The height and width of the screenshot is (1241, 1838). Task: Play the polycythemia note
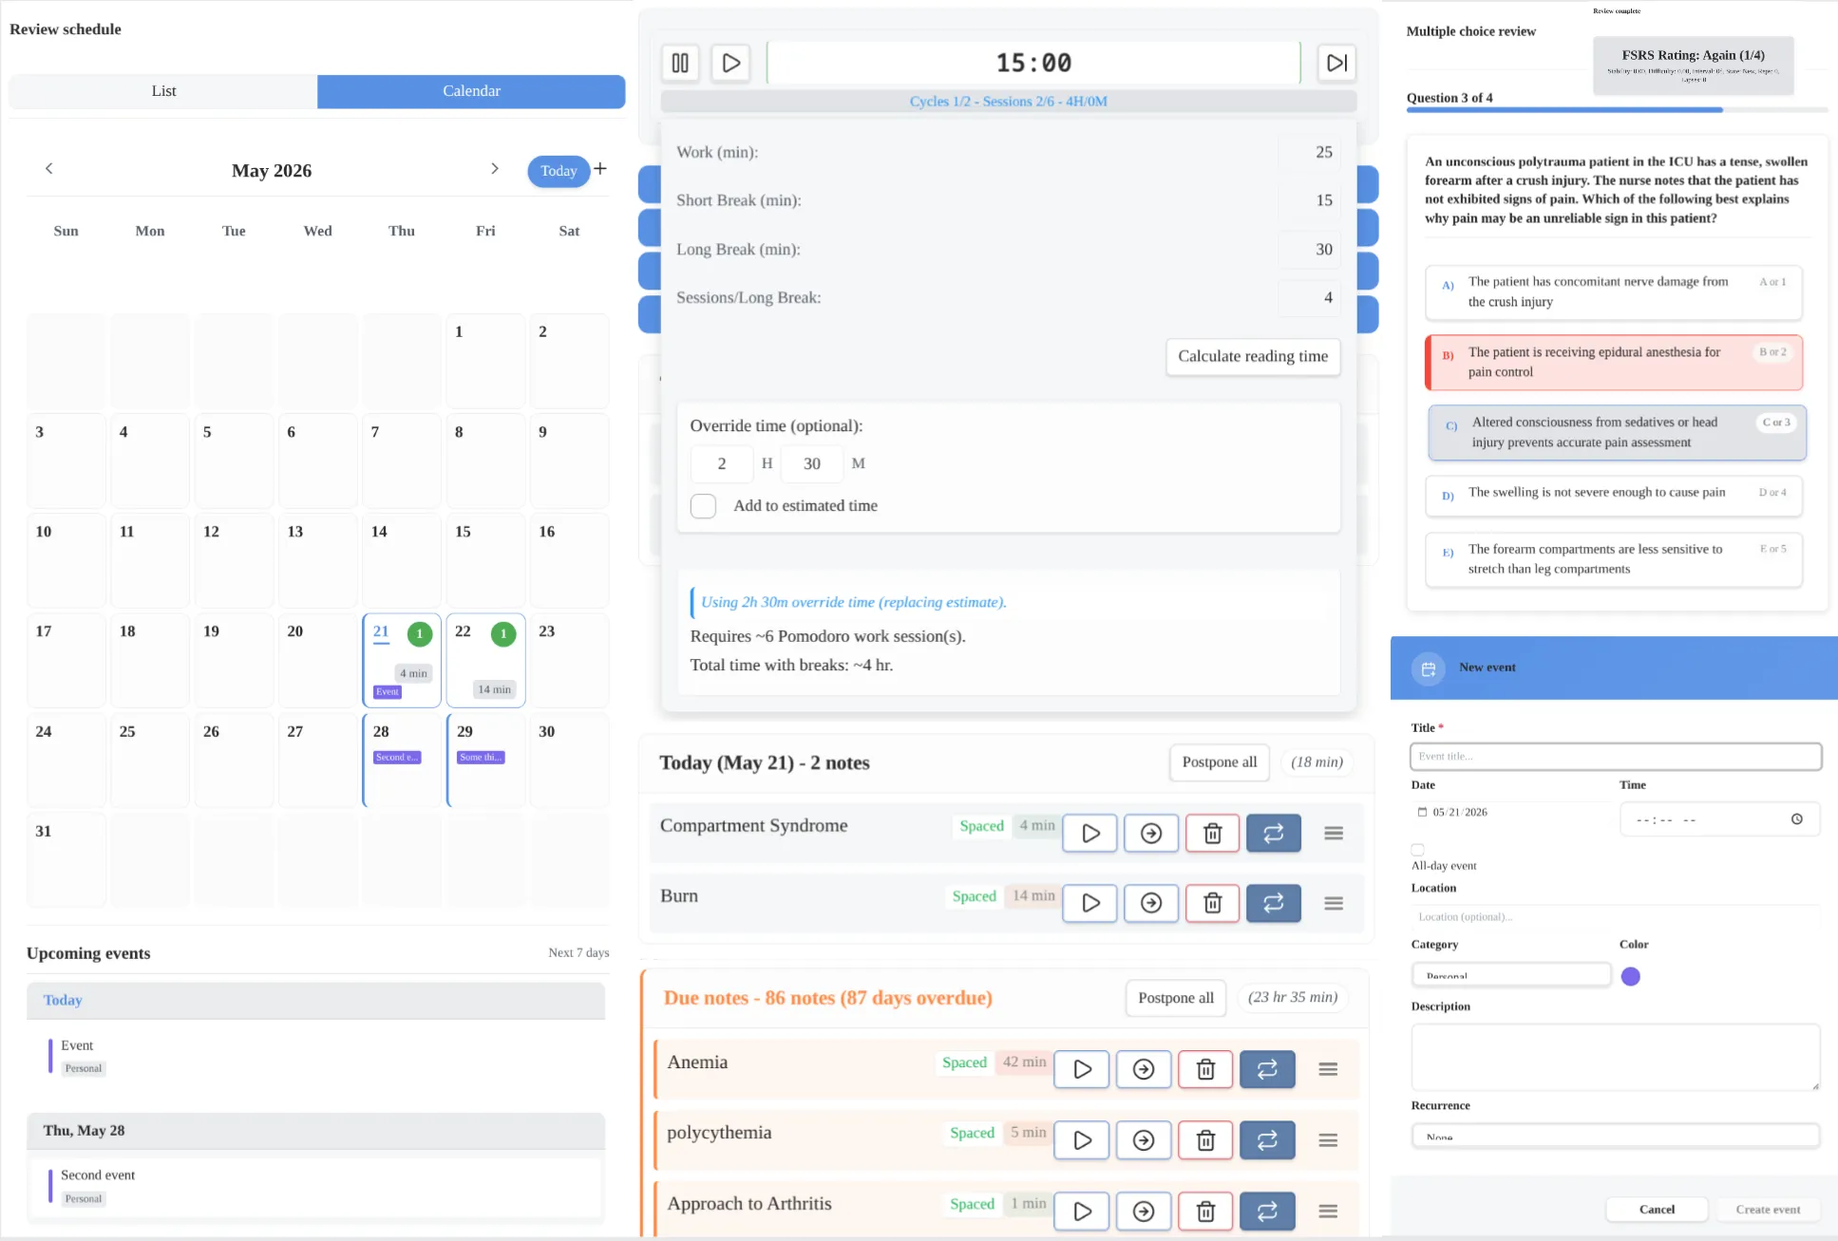(x=1082, y=1140)
